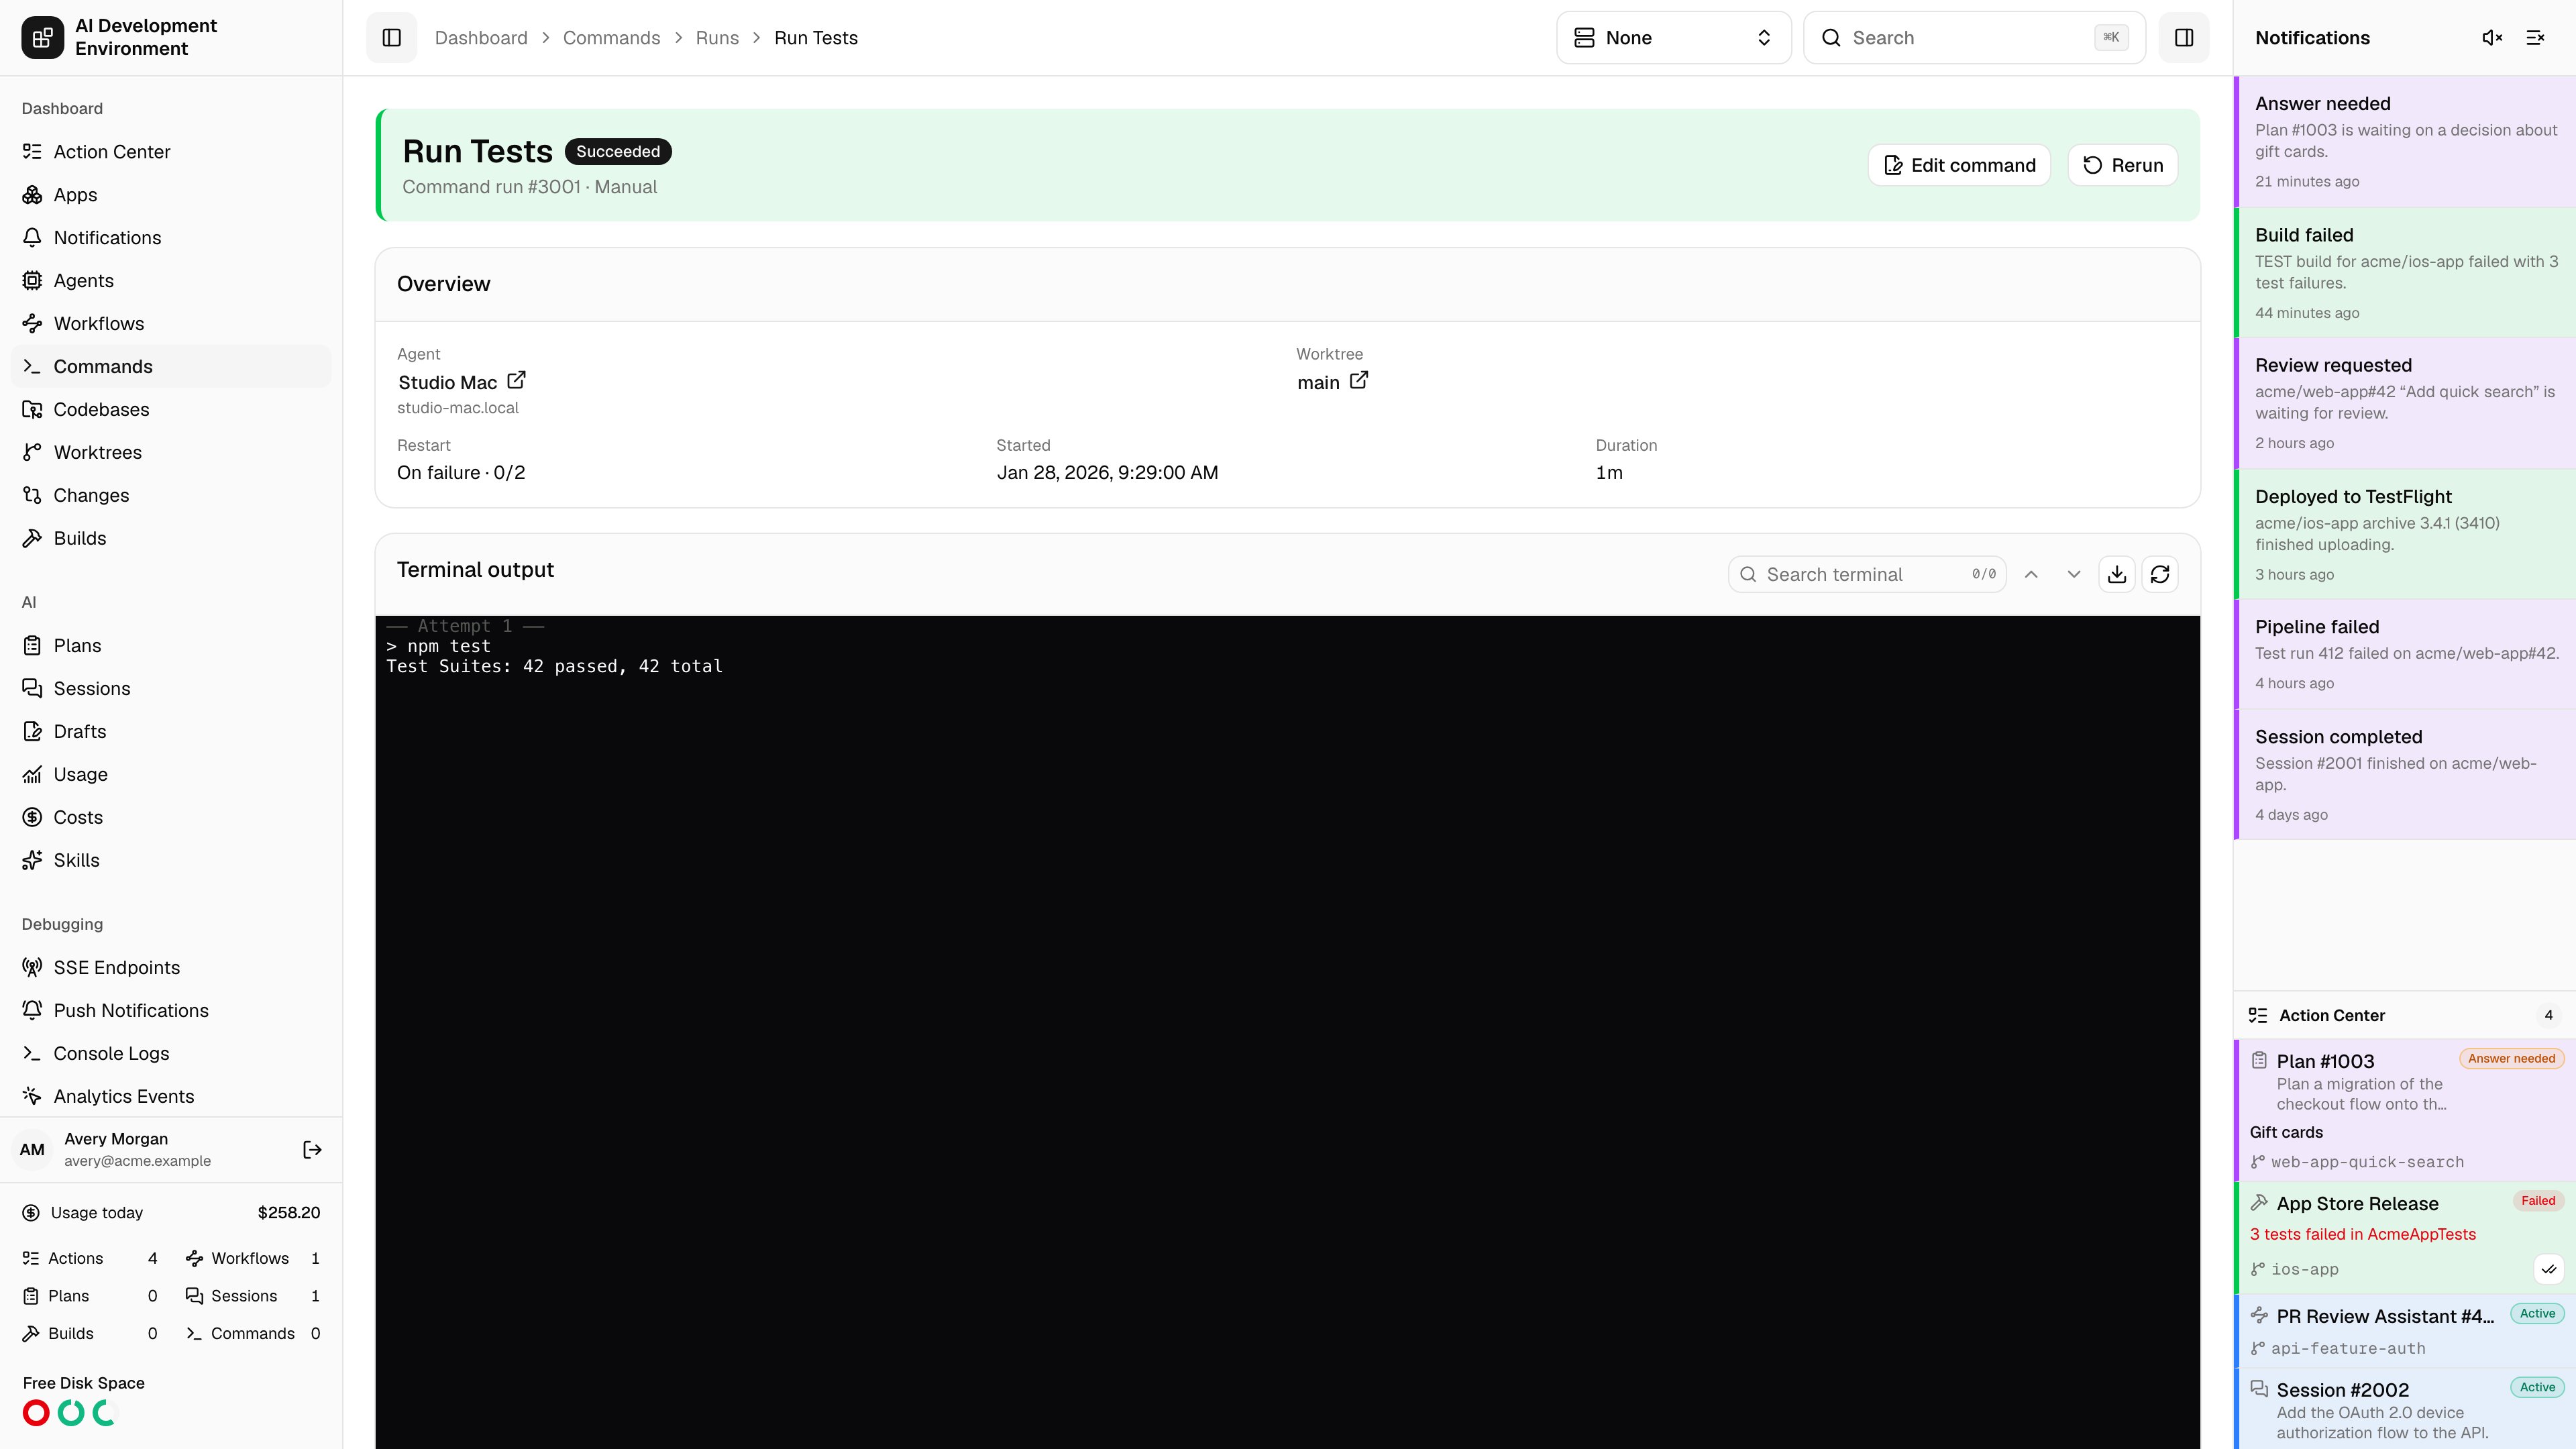
Task: Open Skills page icon
Action: click(x=32, y=861)
